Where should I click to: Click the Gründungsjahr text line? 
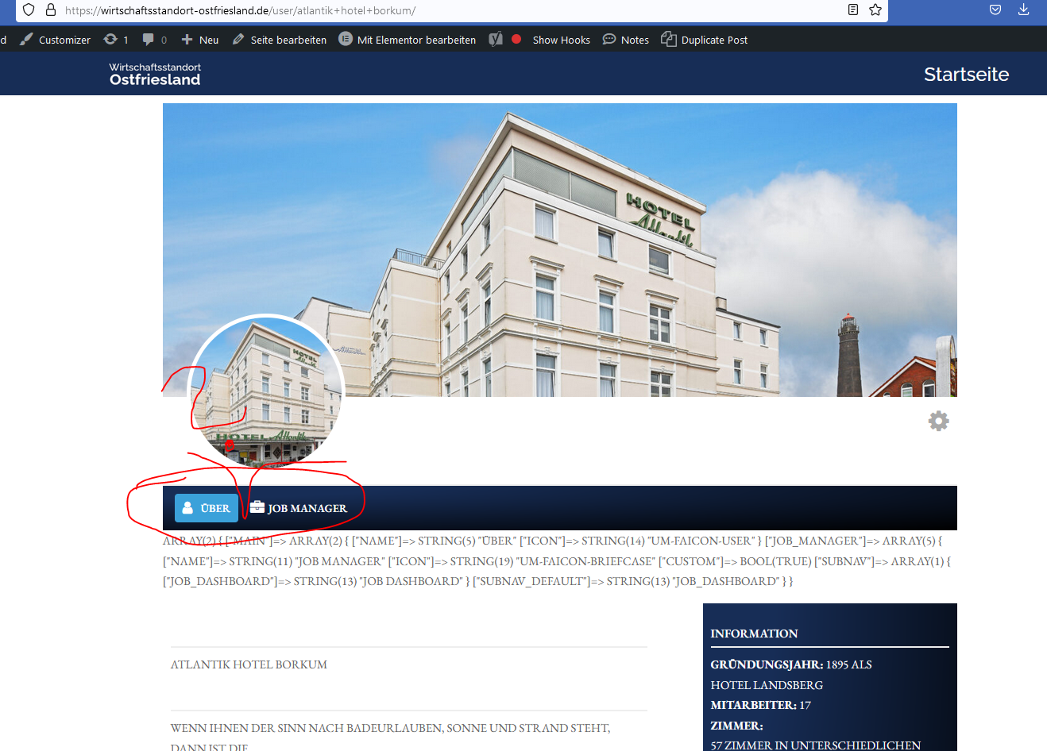pyautogui.click(x=791, y=664)
